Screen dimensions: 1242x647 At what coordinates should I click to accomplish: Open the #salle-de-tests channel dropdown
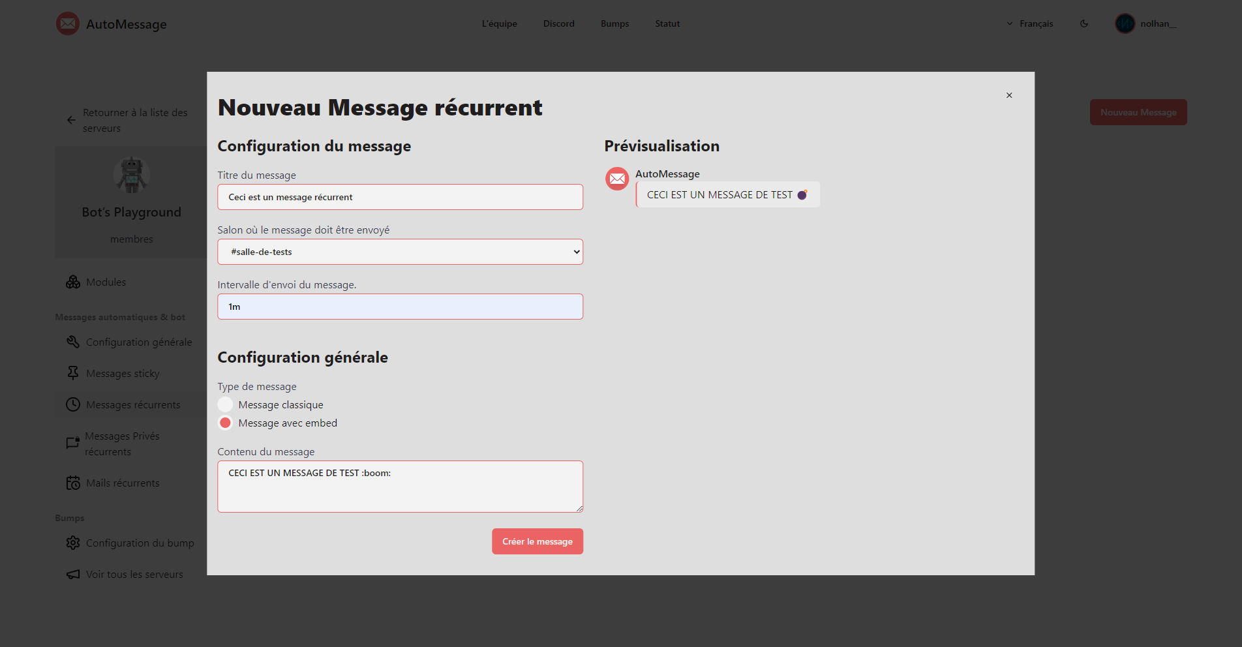pyautogui.click(x=401, y=252)
